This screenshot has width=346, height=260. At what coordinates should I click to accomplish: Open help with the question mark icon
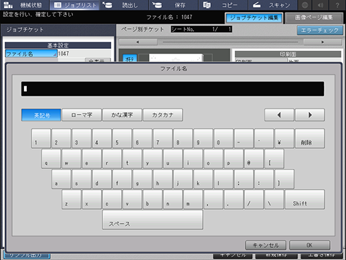[x=337, y=5]
